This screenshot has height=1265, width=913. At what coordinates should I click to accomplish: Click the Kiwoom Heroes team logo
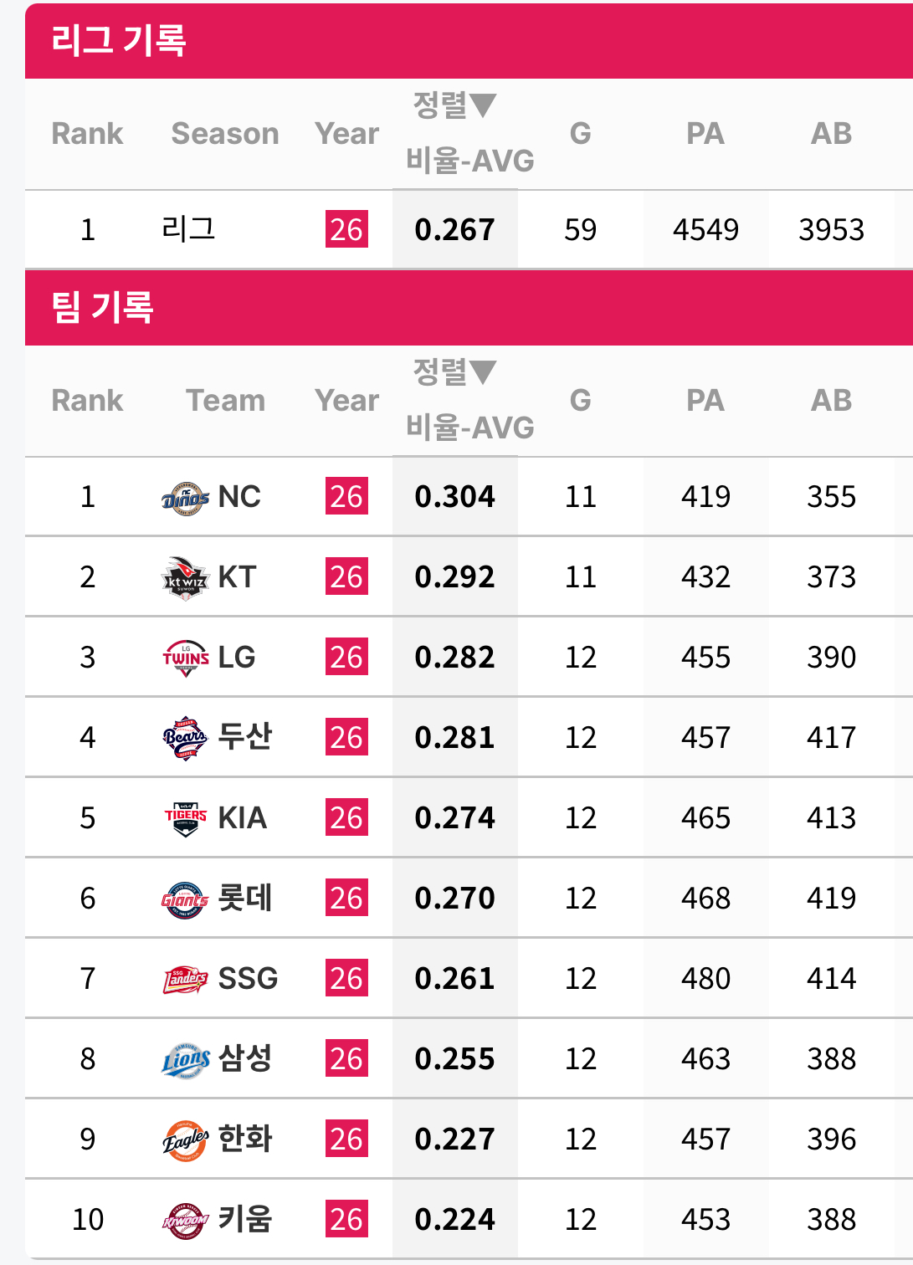[185, 1221]
